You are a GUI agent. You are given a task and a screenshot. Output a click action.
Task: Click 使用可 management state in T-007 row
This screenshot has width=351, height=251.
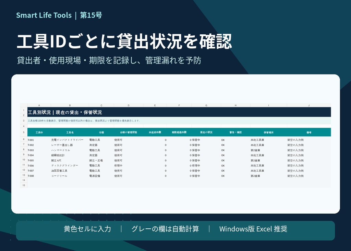129,171
